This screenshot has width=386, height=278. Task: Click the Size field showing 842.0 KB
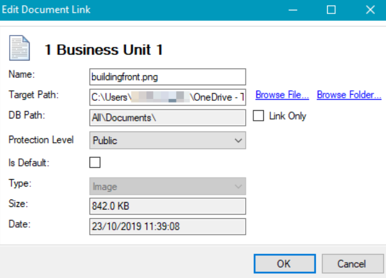167,206
